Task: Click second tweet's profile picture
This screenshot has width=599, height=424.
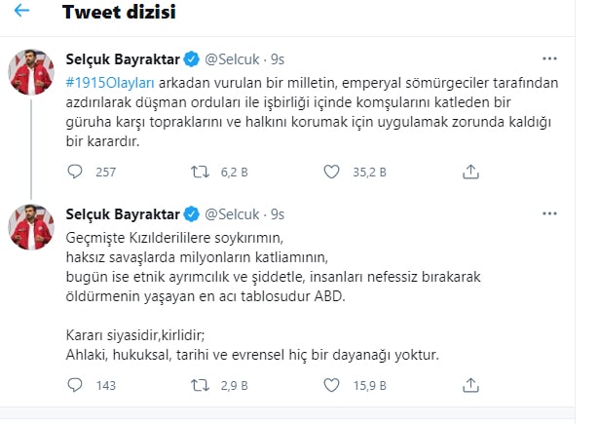Action: point(32,226)
